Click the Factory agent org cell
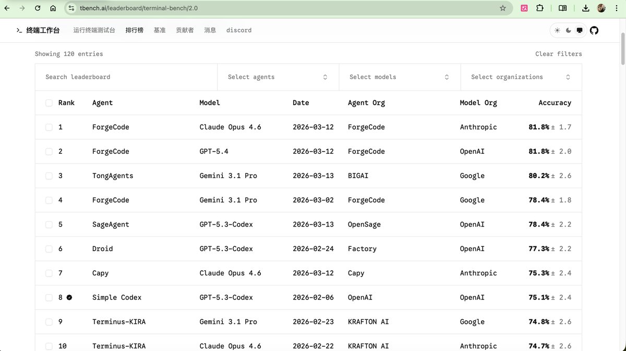626x351 pixels. point(362,249)
